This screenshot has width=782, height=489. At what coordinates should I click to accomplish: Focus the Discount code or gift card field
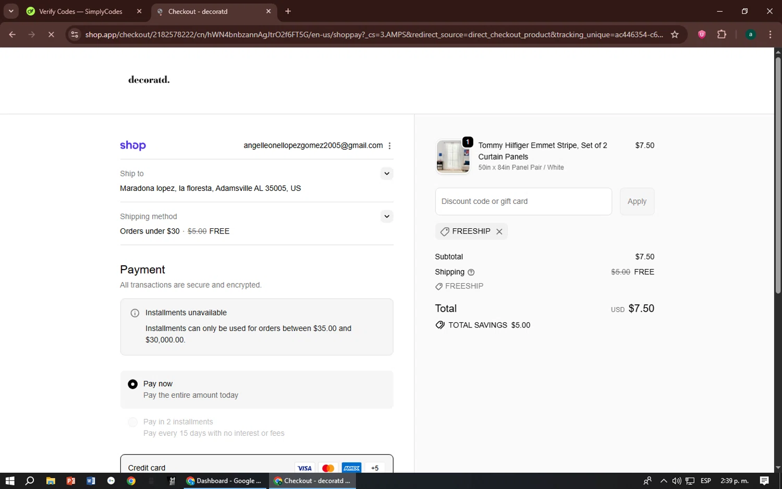pyautogui.click(x=523, y=201)
